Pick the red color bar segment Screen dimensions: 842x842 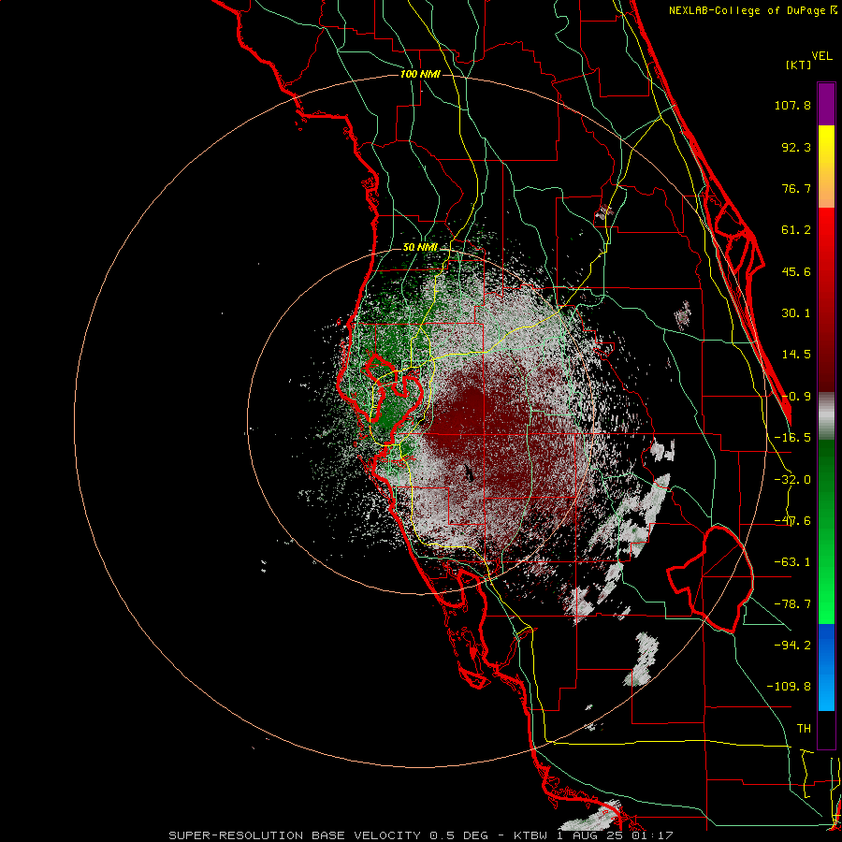pos(826,299)
